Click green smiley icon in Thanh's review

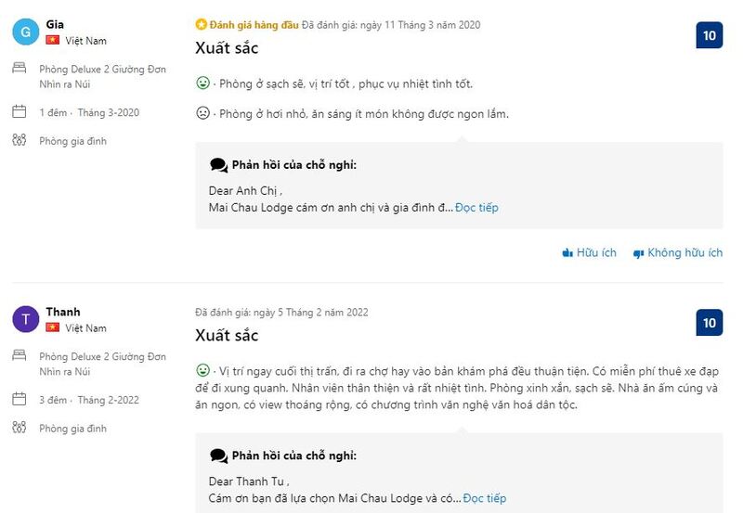pyautogui.click(x=202, y=370)
